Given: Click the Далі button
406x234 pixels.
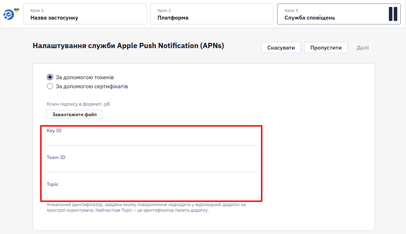Looking at the screenshot, I should 363,47.
